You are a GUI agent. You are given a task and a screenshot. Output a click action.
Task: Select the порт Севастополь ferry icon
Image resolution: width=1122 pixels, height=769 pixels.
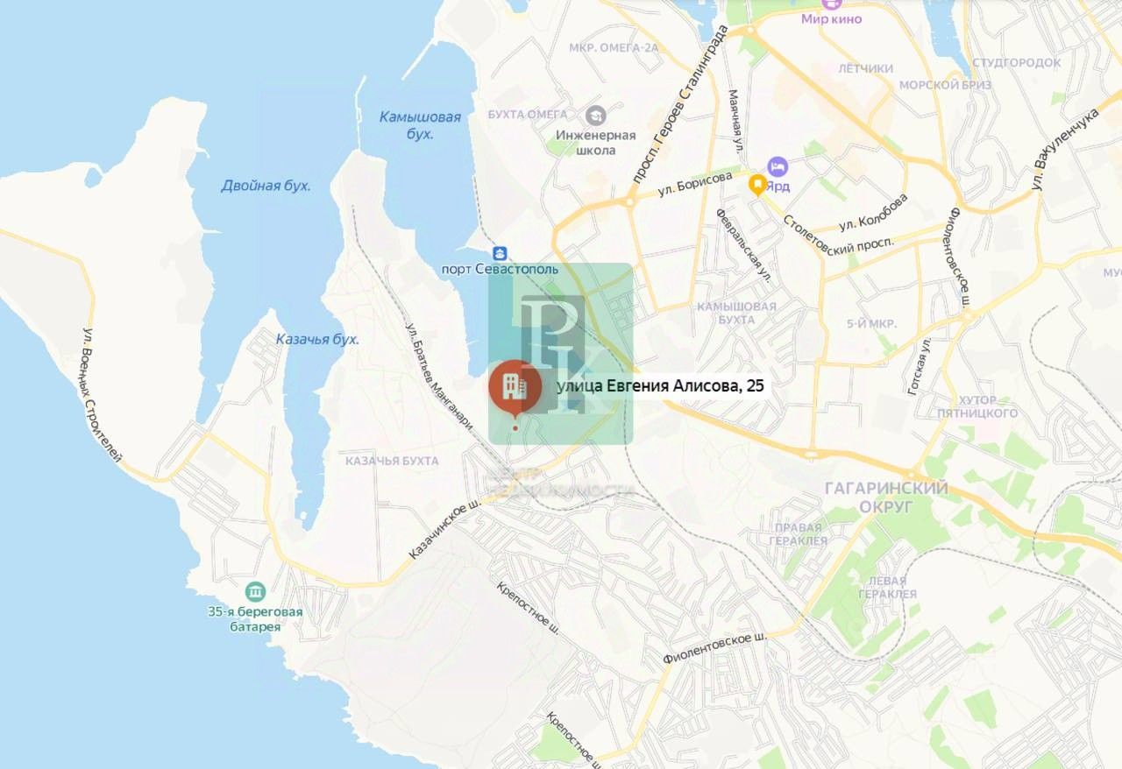coord(500,253)
